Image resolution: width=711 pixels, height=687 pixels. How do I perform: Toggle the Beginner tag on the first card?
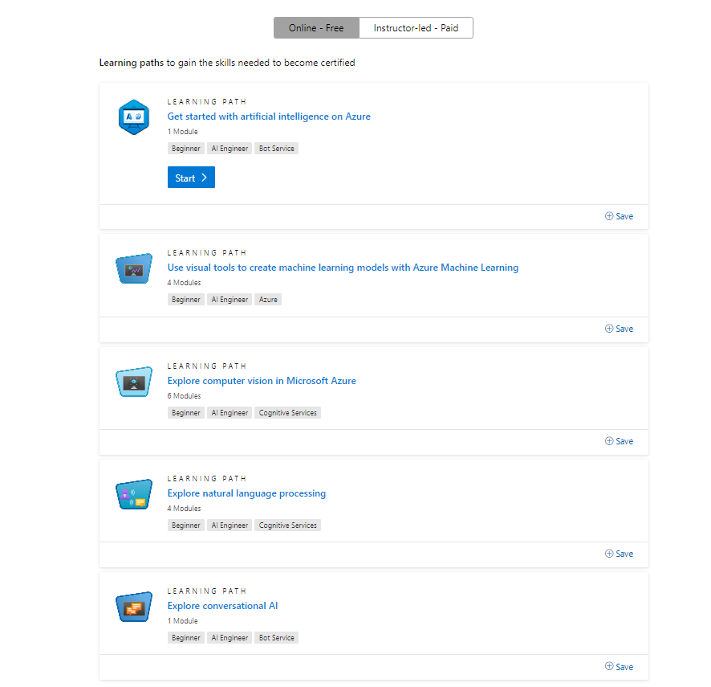[x=185, y=148]
